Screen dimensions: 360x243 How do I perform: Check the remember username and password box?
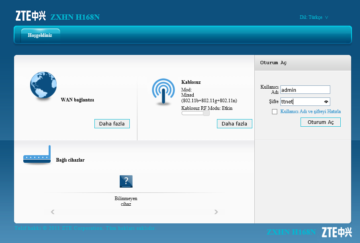click(x=274, y=111)
